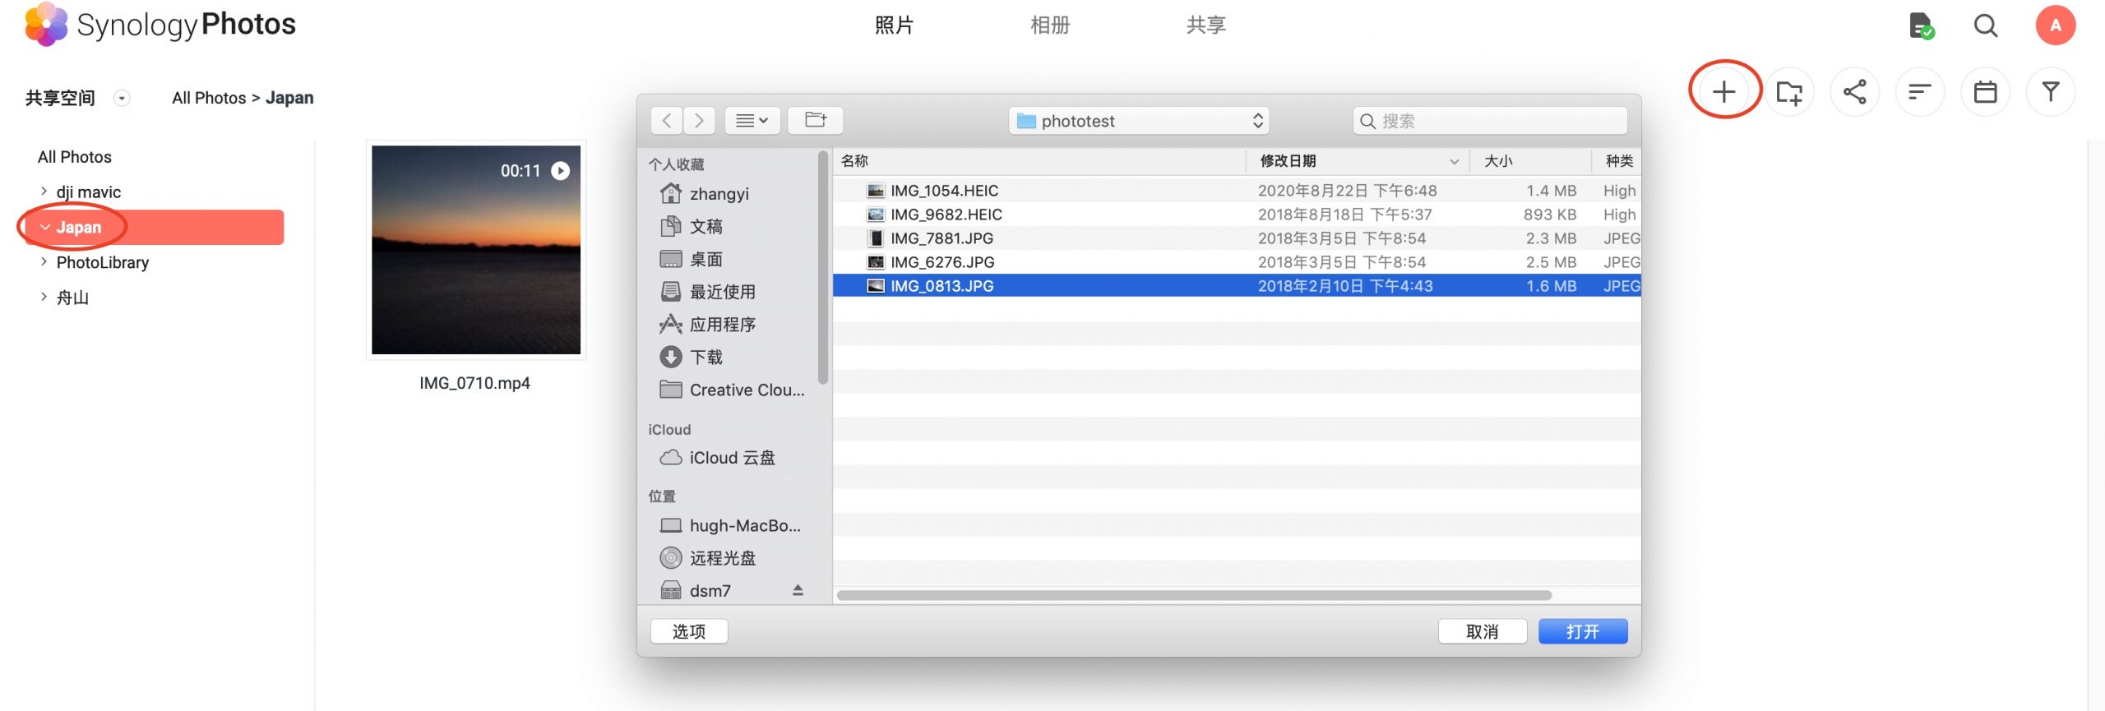Click the 选项 button
The height and width of the screenshot is (711, 2105).
[689, 631]
